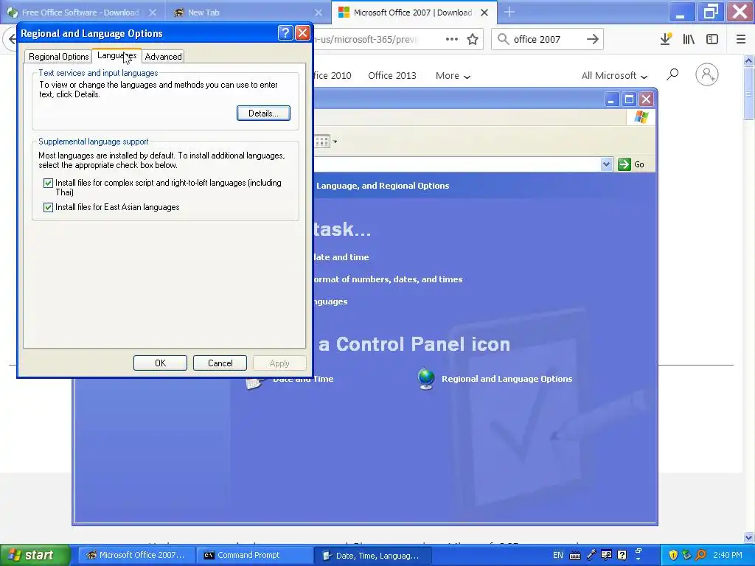
Task: Cancel the Regional and Language Options dialog
Action: pos(220,363)
